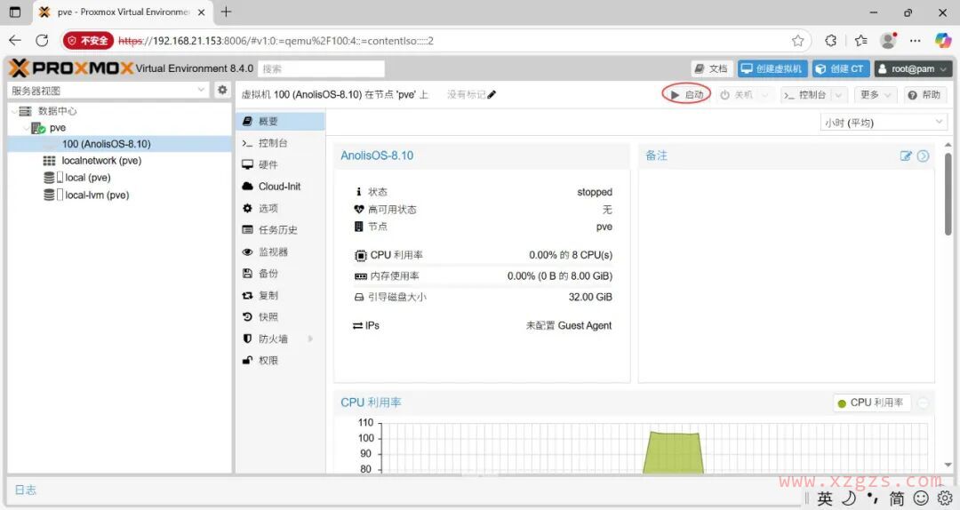Click the 启动 start VM button

coord(686,94)
